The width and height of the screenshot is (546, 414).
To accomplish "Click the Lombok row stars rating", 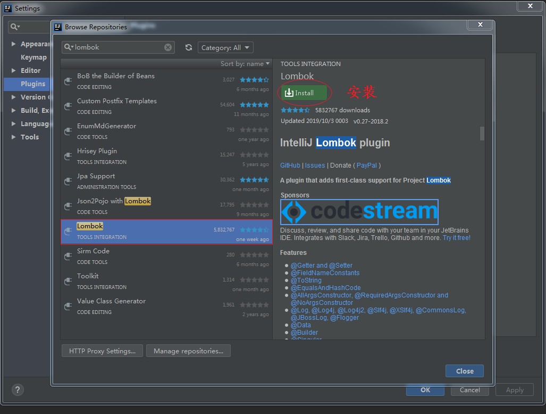I will point(254,230).
